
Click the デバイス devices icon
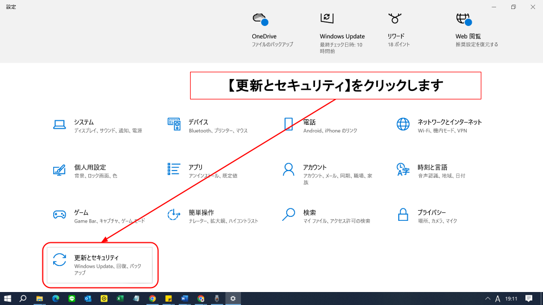point(174,124)
